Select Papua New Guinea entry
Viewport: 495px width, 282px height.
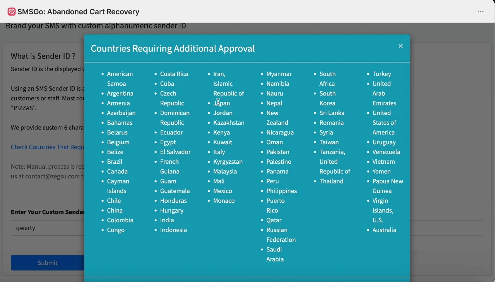pos(388,186)
